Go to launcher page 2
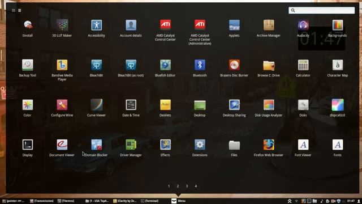362x204 pixels. [178, 186]
